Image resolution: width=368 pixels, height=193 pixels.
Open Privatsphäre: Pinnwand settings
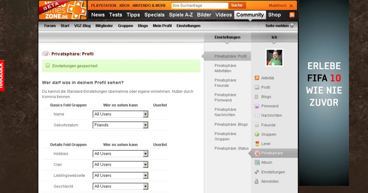pyautogui.click(x=226, y=98)
